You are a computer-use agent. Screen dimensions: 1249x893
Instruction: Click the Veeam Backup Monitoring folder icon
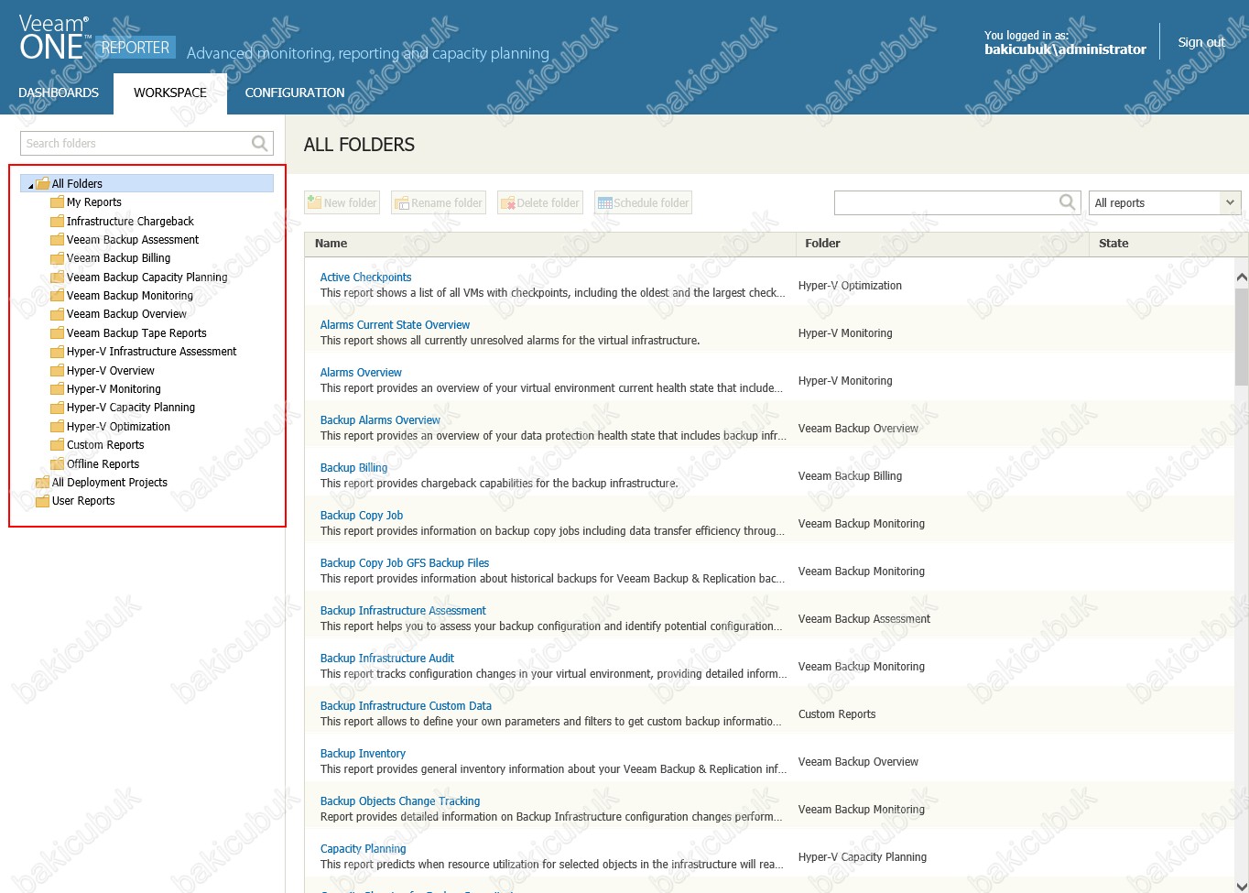(57, 296)
